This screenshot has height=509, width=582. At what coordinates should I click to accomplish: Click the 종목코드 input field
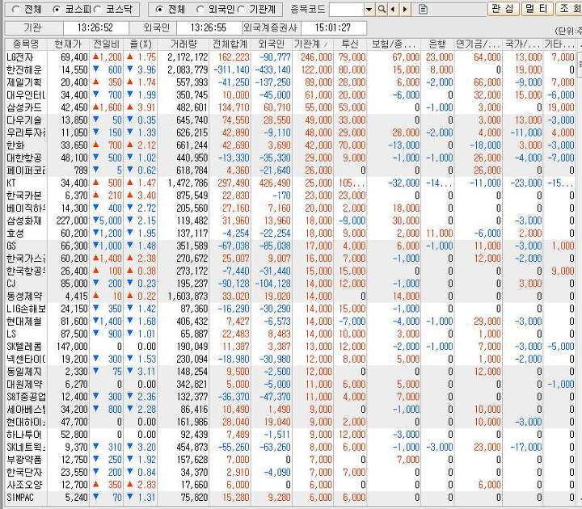pos(347,9)
